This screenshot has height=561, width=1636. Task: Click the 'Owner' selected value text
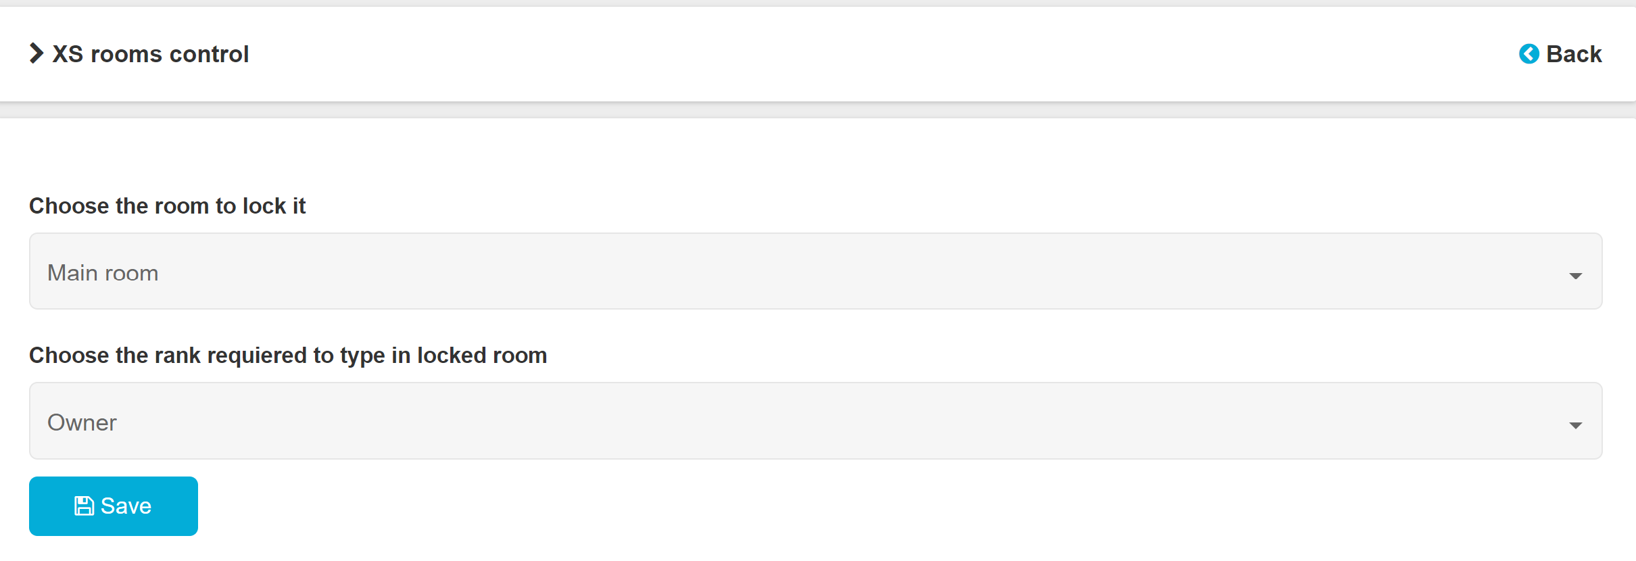(82, 422)
